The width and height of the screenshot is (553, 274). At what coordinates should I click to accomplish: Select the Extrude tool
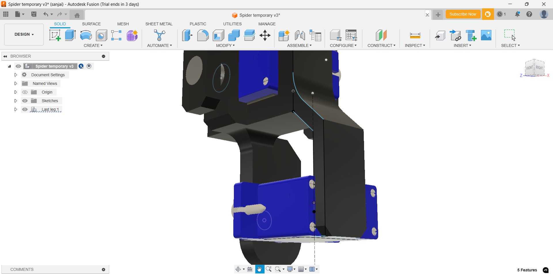point(70,35)
